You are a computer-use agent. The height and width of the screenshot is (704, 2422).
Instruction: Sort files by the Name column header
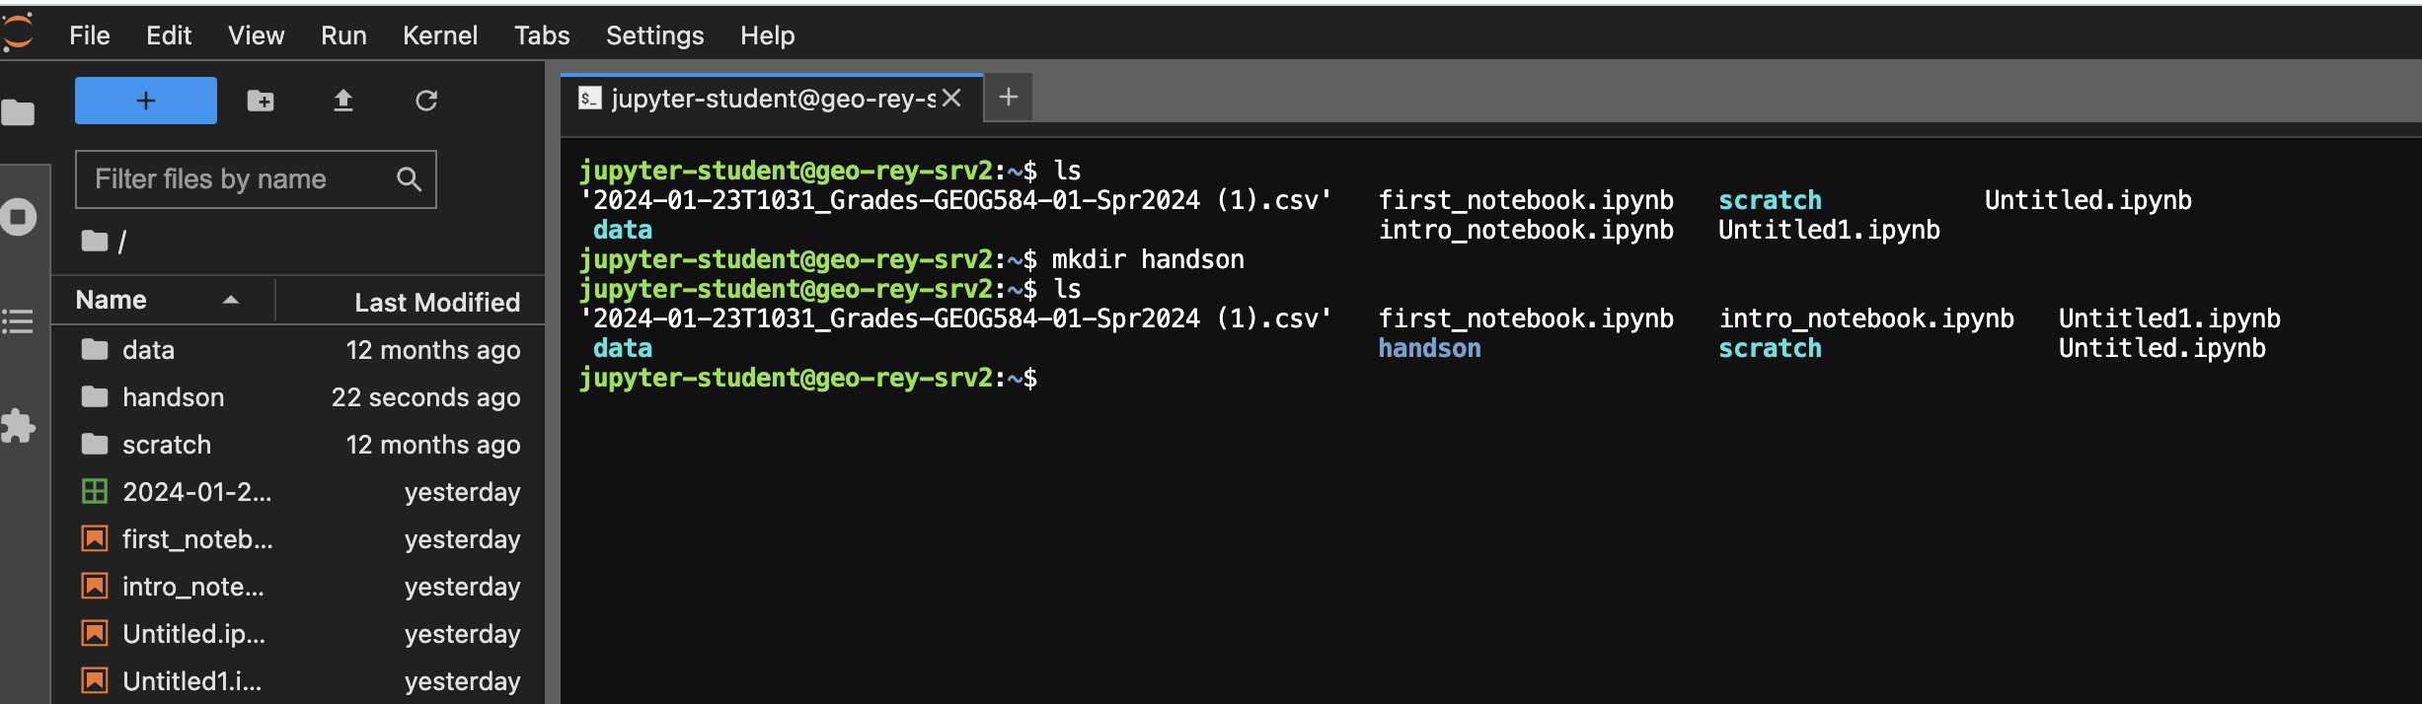(112, 300)
